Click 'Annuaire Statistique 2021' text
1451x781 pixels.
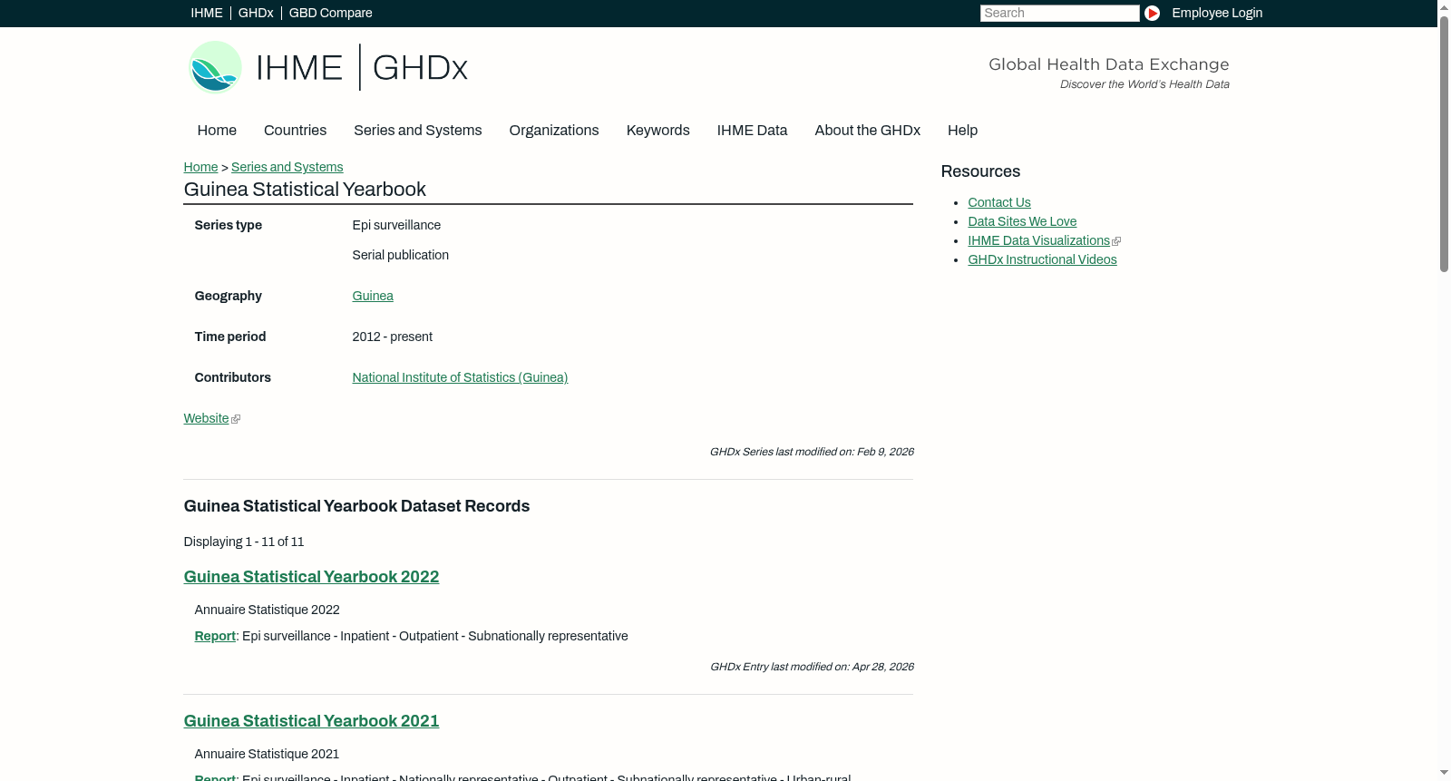pyautogui.click(x=267, y=754)
